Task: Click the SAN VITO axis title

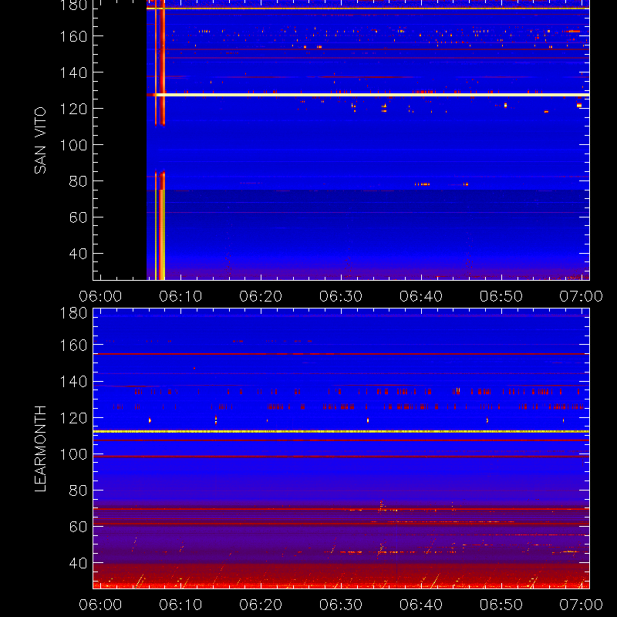Action: 40,140
